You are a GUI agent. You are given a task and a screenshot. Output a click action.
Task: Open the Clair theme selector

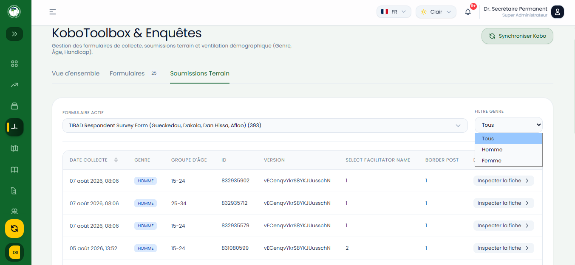point(436,12)
